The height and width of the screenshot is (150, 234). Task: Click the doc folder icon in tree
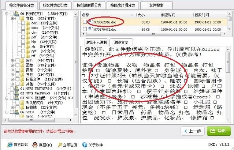pos(28,23)
